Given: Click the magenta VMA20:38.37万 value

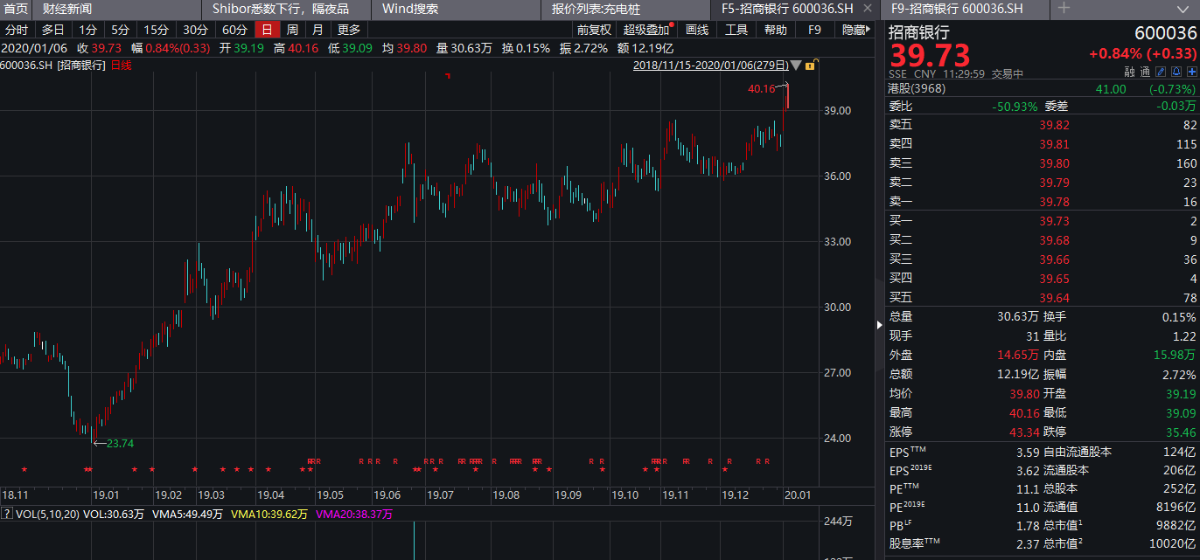Looking at the screenshot, I should point(354,515).
